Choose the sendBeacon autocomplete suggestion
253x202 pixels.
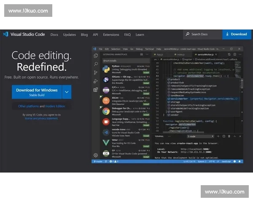click(x=203, y=96)
